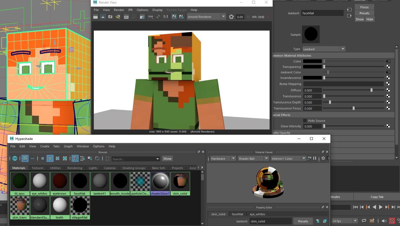This screenshot has width=400, height=226.
Task: Open the Hypershade search filter dropdown arrow
Action: pyautogui.click(x=158, y=159)
